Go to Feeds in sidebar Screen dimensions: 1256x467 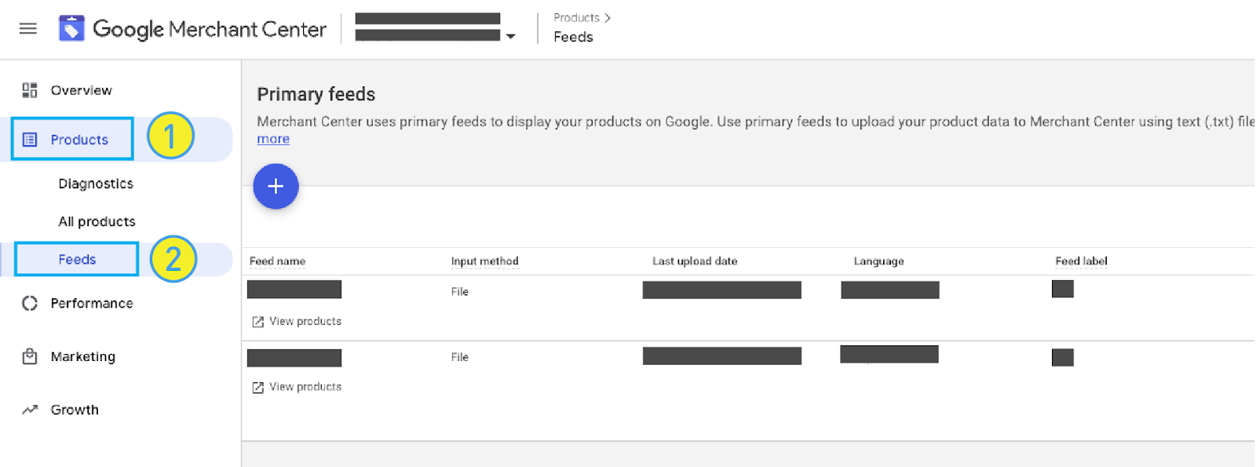pyautogui.click(x=77, y=259)
